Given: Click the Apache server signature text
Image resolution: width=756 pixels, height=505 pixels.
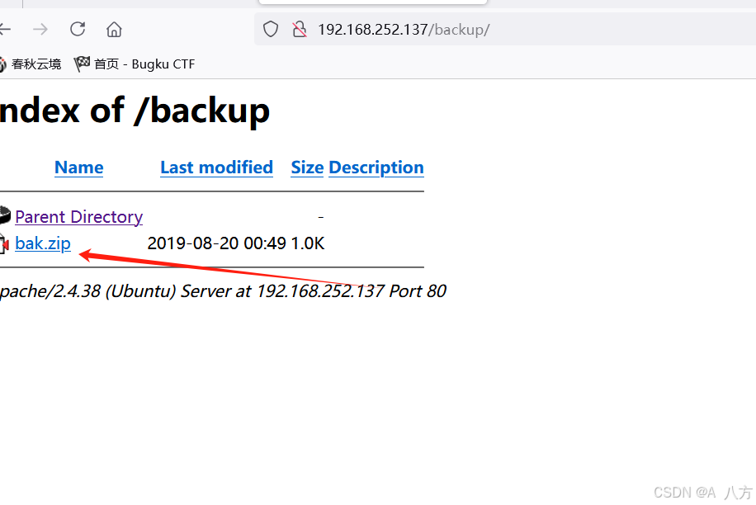Looking at the screenshot, I should click(x=223, y=291).
